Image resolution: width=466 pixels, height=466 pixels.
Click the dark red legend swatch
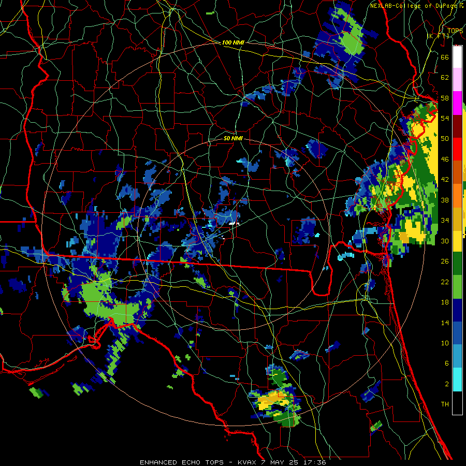(457, 126)
